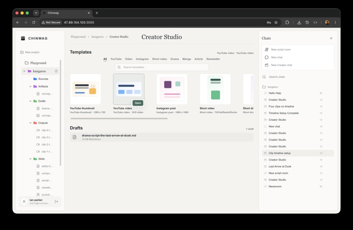Click the Chinwag logo icon
The image size is (353, 230).
point(23,38)
